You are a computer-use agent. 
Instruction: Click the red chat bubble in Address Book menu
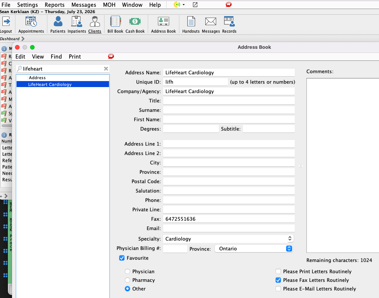111,56
